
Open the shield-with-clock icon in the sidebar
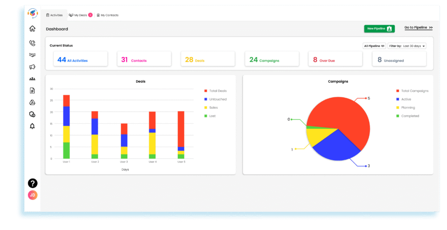pyautogui.click(x=32, y=114)
